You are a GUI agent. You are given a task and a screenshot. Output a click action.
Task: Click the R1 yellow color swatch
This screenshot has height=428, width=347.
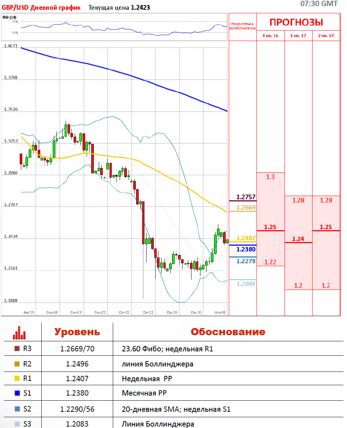pos(17,378)
